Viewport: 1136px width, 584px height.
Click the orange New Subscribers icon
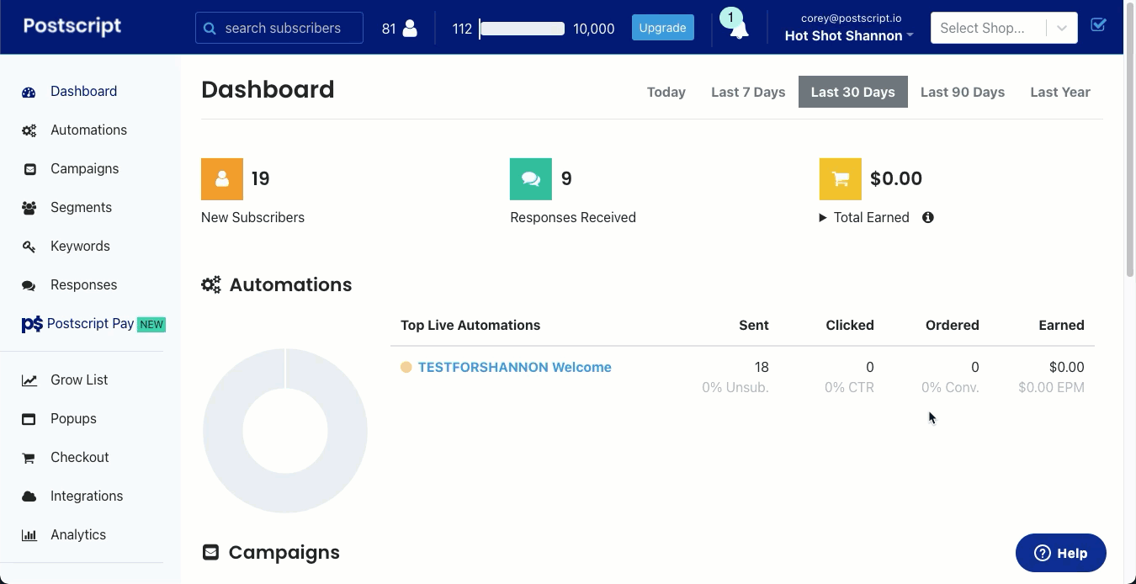tap(222, 179)
